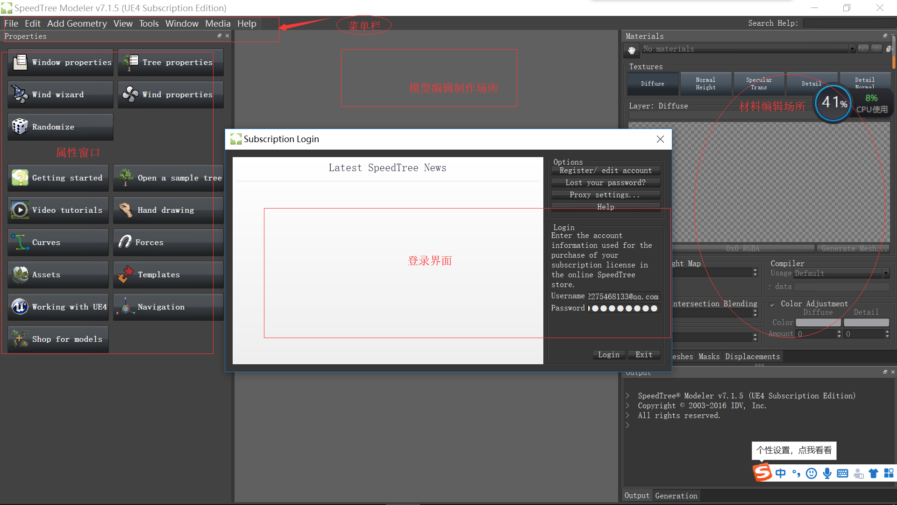Click the hand icon in Materials panel
The width and height of the screenshot is (897, 505).
[x=632, y=50]
